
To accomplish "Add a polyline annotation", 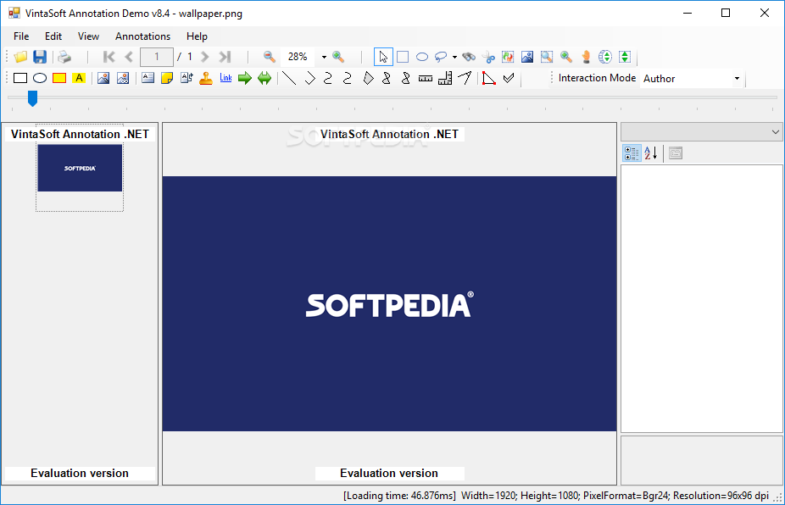I will coord(310,78).
